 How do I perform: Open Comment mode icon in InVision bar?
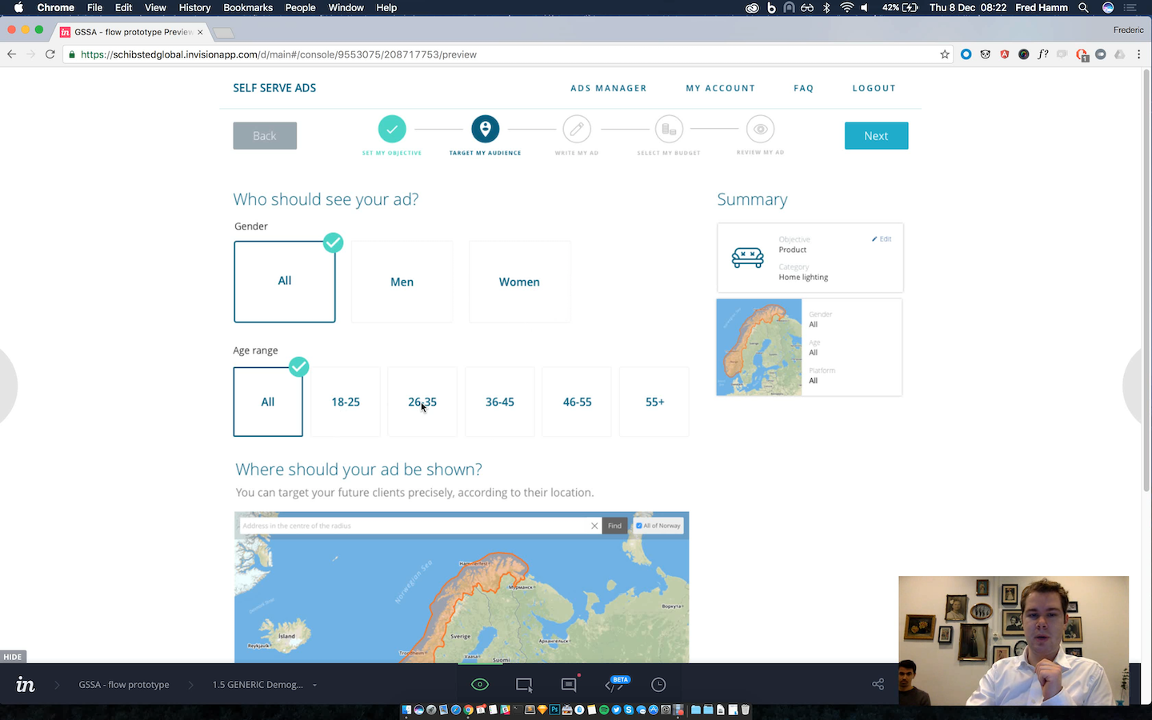click(569, 685)
